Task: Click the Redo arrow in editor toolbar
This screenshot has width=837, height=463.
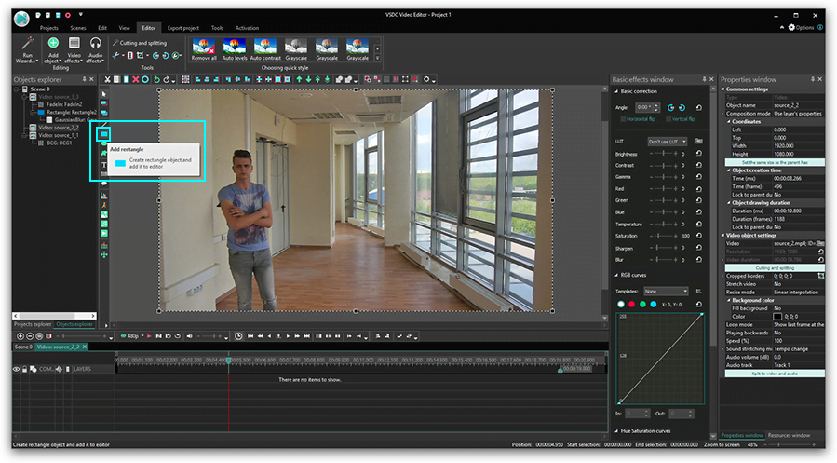Action: point(166,79)
